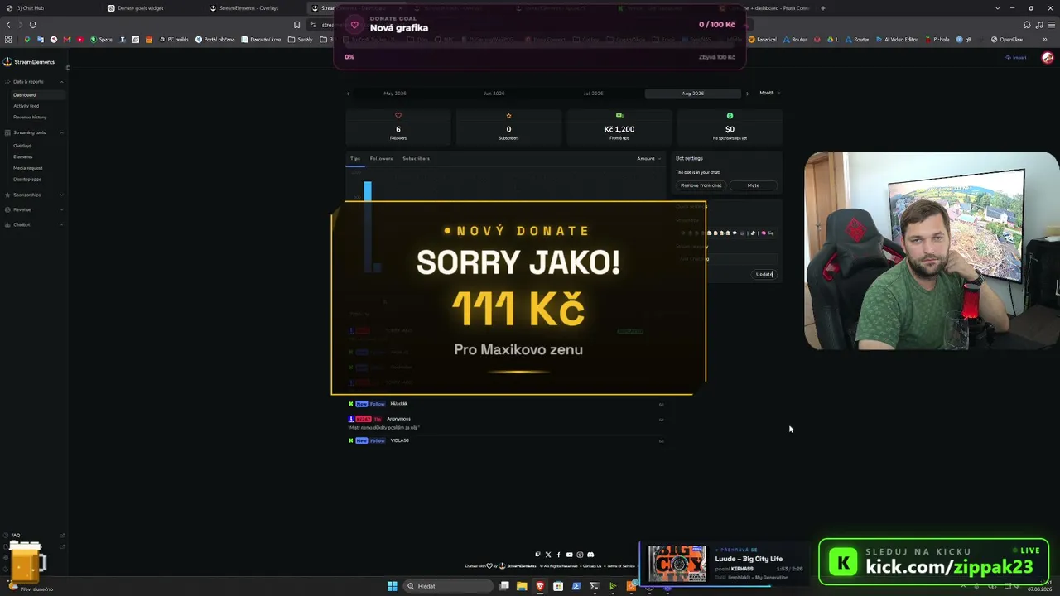Image resolution: width=1060 pixels, height=596 pixels.
Task: Click the Big City Life album thumbnail
Action: (x=677, y=564)
